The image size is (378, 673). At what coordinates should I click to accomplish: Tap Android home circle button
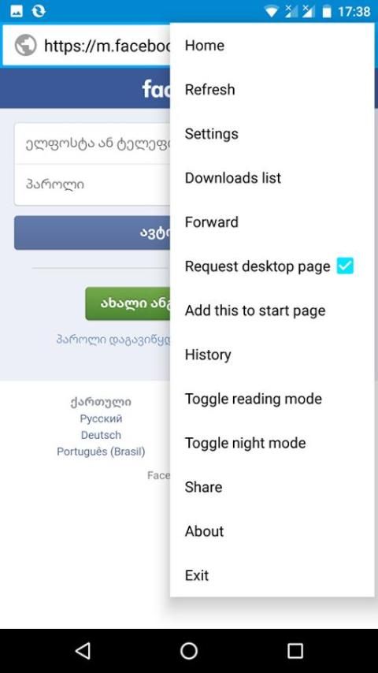coord(189,651)
